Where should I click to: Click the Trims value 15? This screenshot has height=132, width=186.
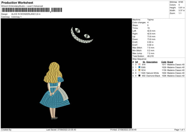(148, 28)
